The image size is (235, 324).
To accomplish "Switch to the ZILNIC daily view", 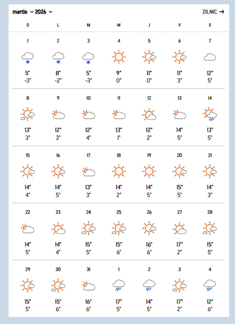I will pyautogui.click(x=210, y=12).
